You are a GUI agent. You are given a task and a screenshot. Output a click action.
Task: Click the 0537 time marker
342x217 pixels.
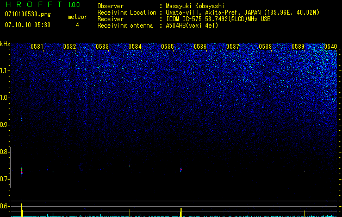tap(233, 46)
